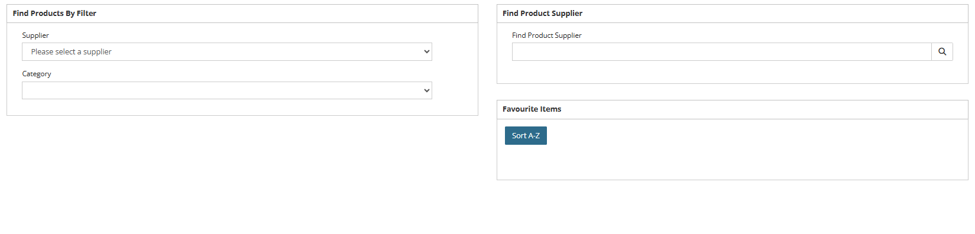This screenshot has width=975, height=234.
Task: Click the middle of the Category select box
Action: 227,90
